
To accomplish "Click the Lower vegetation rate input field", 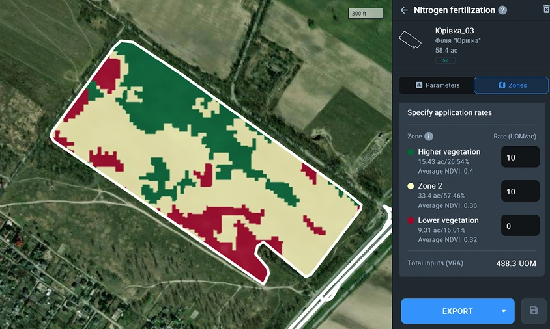I will coord(519,226).
